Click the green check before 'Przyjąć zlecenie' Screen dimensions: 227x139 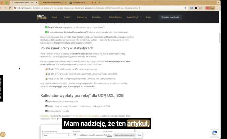[46, 27]
